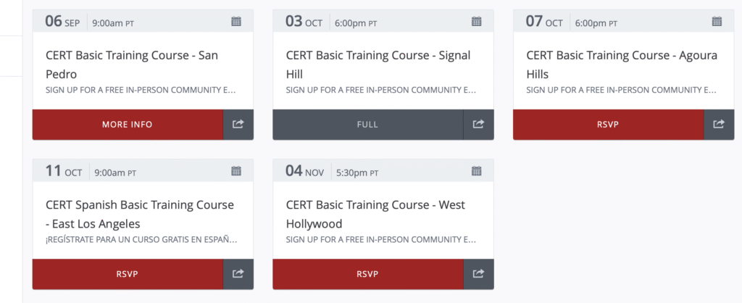The height and width of the screenshot is (303, 742).
Task: Open the CERT Basic Training Signal Hill title
Action: [x=378, y=65]
